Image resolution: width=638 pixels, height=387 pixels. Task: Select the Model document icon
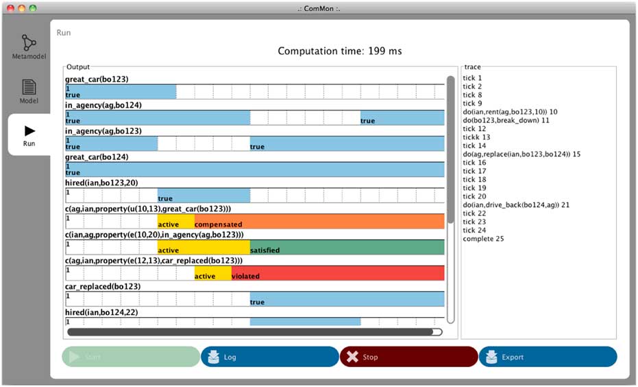(29, 87)
